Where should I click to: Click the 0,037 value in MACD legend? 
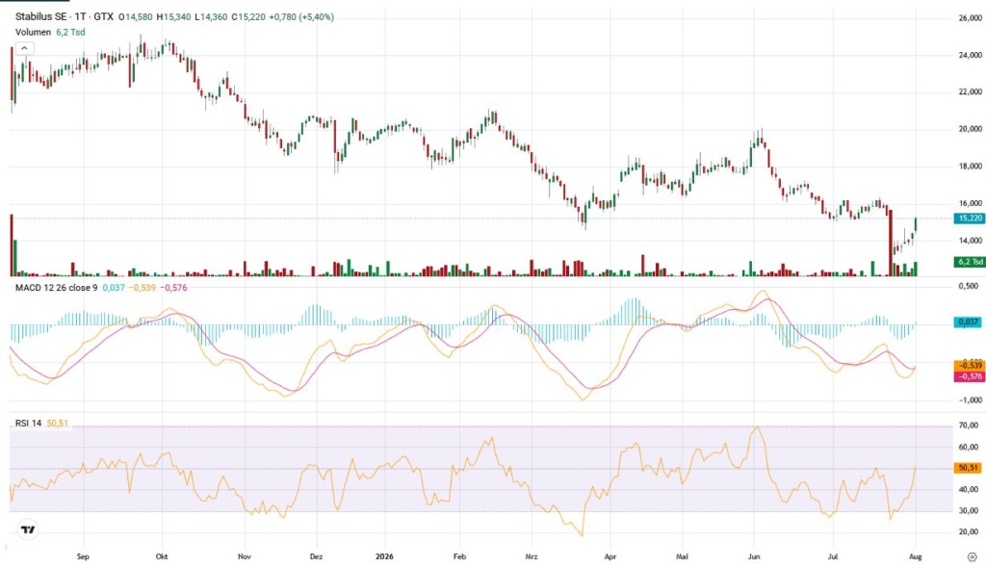[x=114, y=288]
